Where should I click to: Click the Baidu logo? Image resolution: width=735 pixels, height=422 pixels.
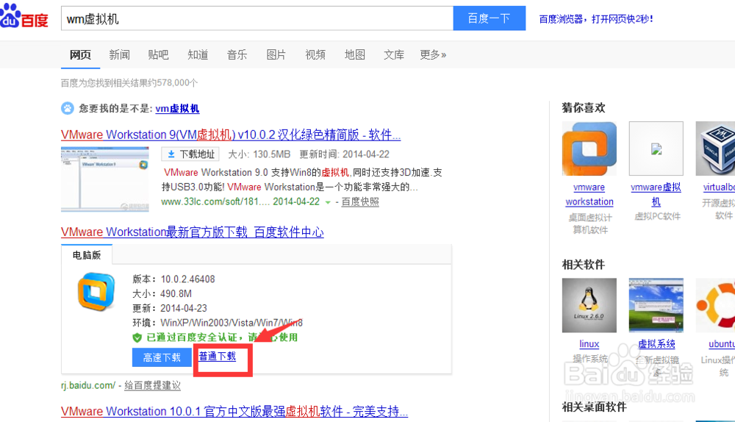pos(24,15)
